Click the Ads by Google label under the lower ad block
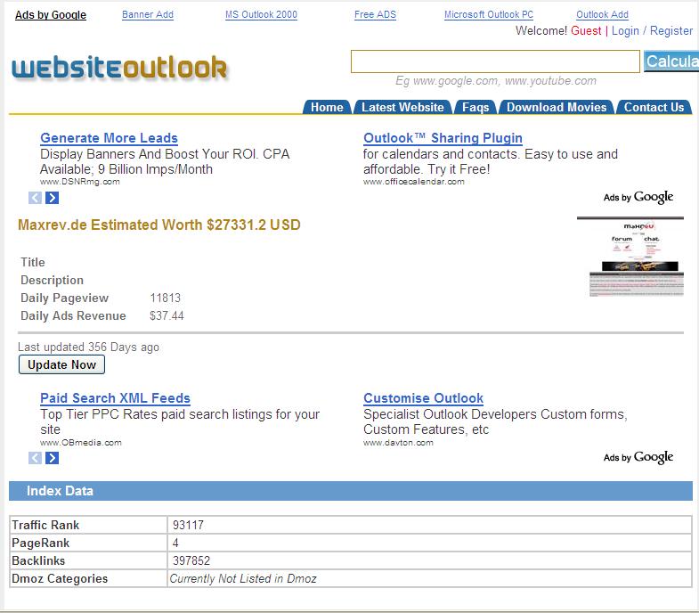The image size is (699, 613). [x=638, y=457]
